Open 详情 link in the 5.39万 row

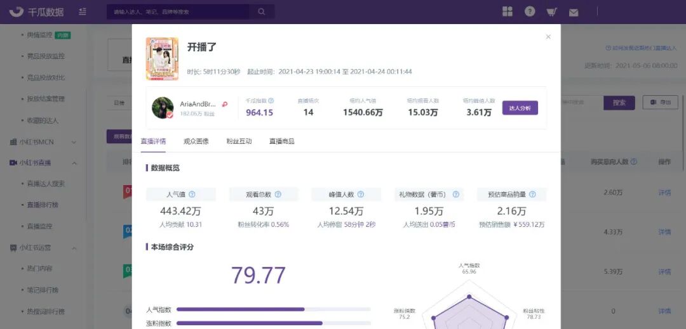[x=664, y=272]
